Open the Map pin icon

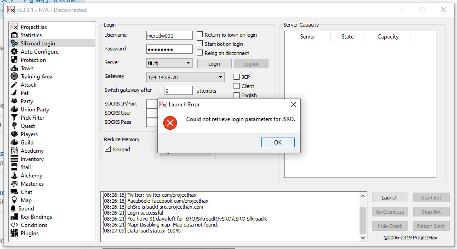coord(14,200)
